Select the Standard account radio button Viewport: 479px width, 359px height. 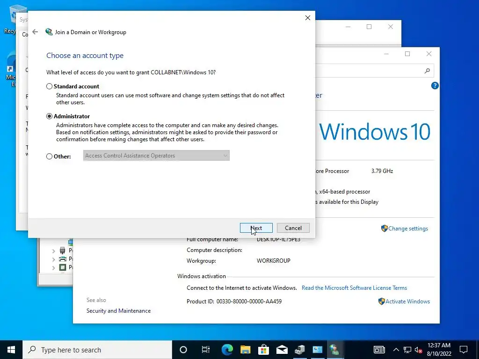49,86
